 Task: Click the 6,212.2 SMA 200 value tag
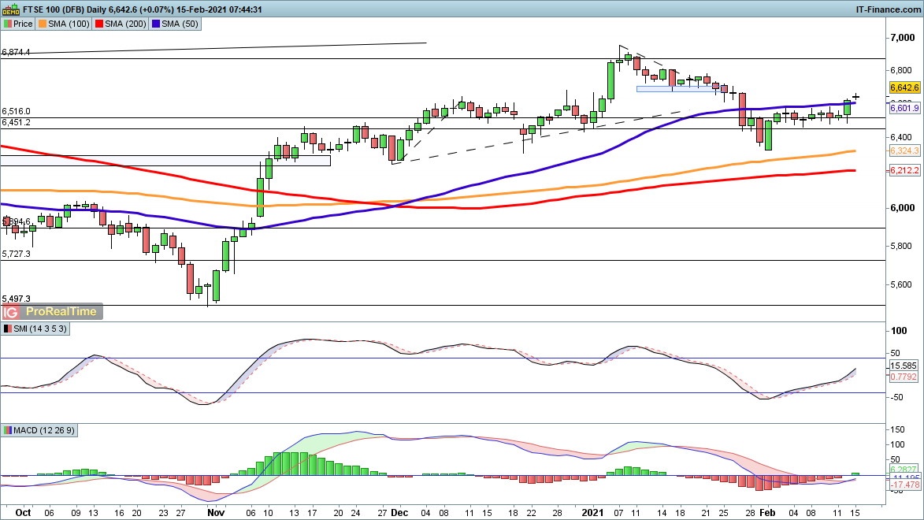(904, 170)
